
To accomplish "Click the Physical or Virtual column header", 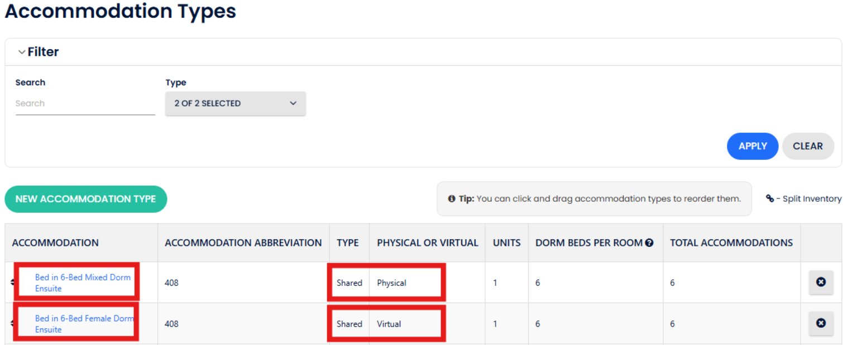I will tap(427, 243).
